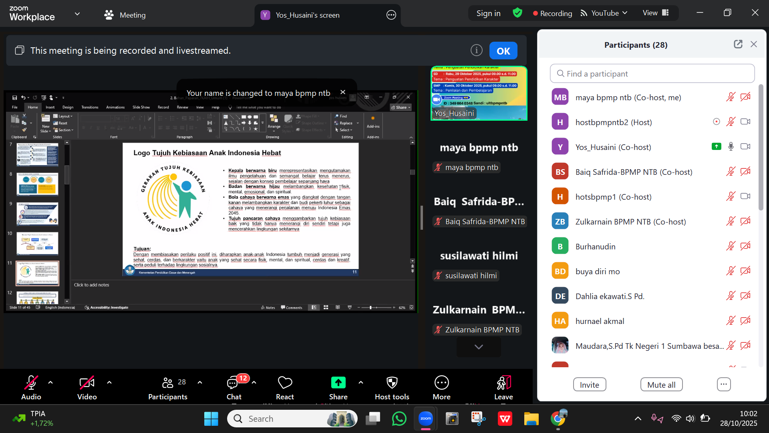This screenshot has width=769, height=433.
Task: Click the More options icon in toolbar
Action: click(441, 383)
